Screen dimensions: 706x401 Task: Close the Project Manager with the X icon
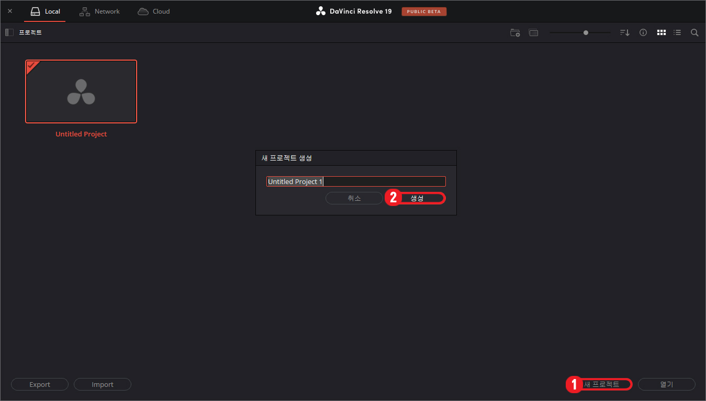[x=10, y=11]
